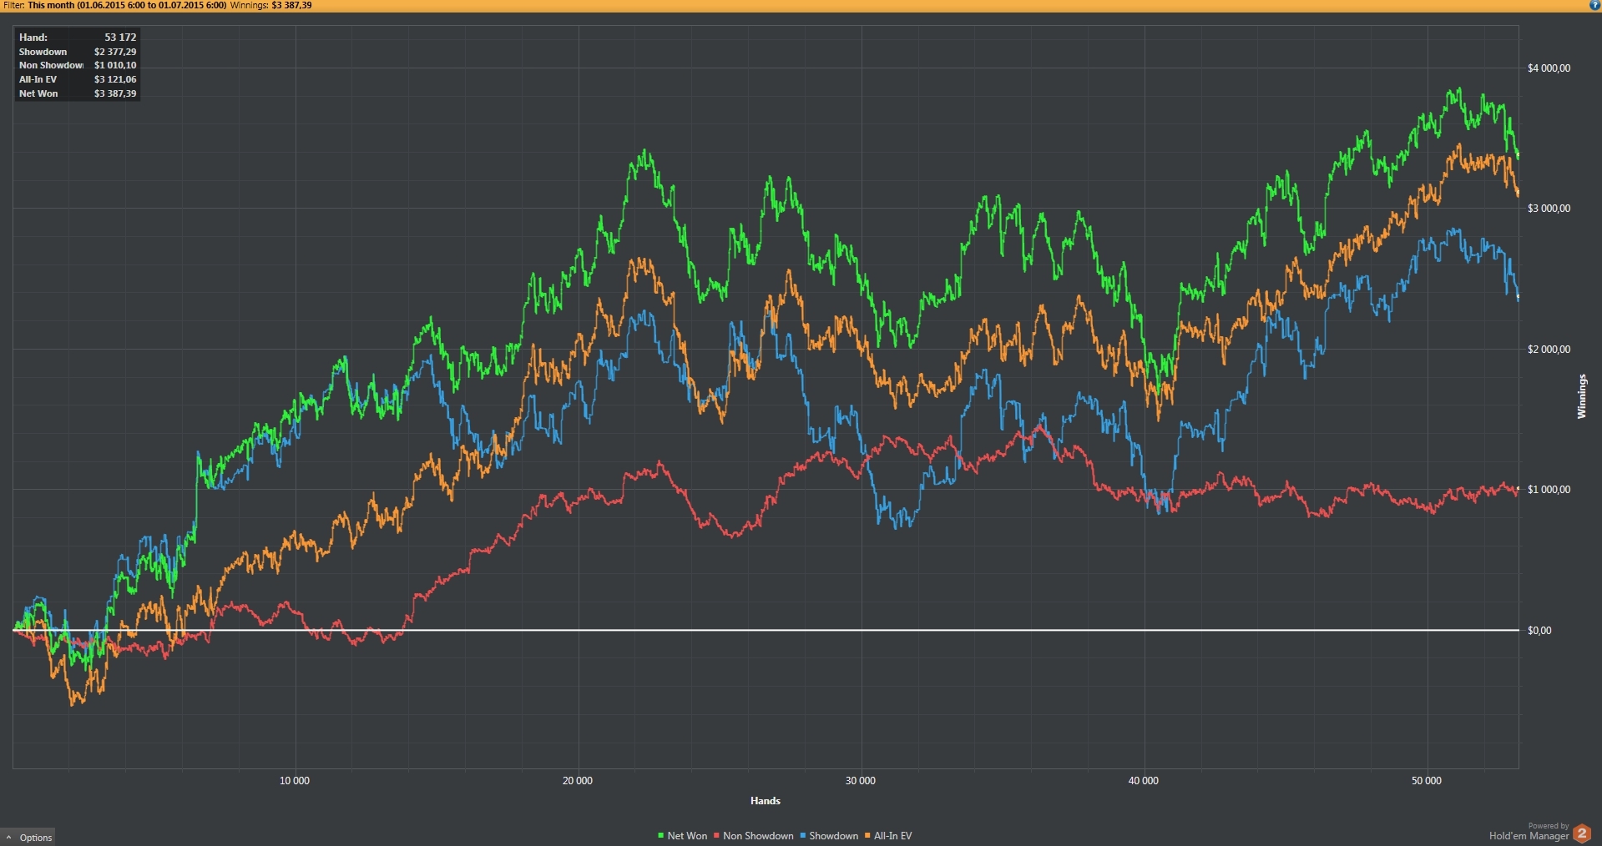
Task: Click the red Non Showdown color square
Action: [716, 836]
